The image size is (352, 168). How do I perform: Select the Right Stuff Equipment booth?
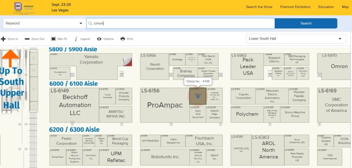[x=198, y=114]
